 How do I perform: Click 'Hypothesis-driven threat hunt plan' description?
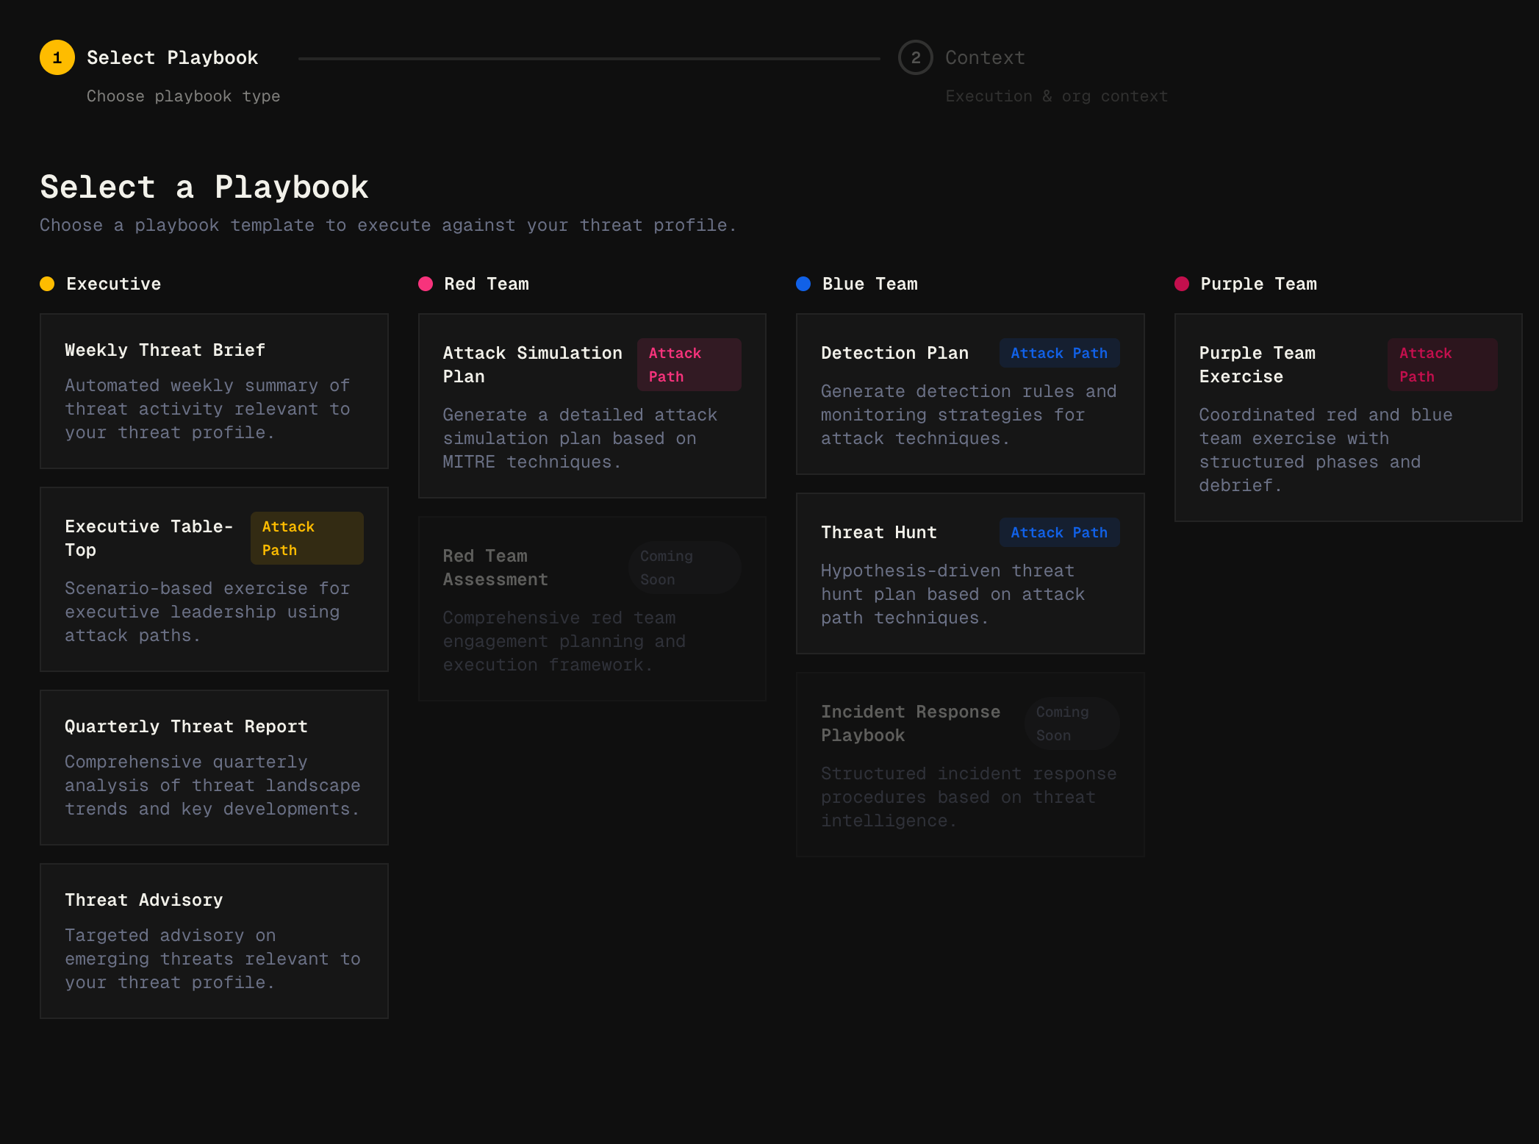(x=953, y=594)
